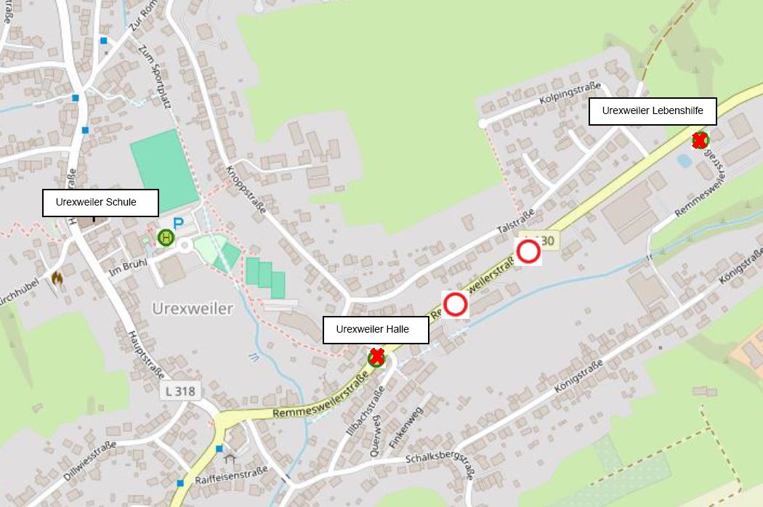Click the fire station flame icon
The width and height of the screenshot is (763, 507).
click(57, 279)
